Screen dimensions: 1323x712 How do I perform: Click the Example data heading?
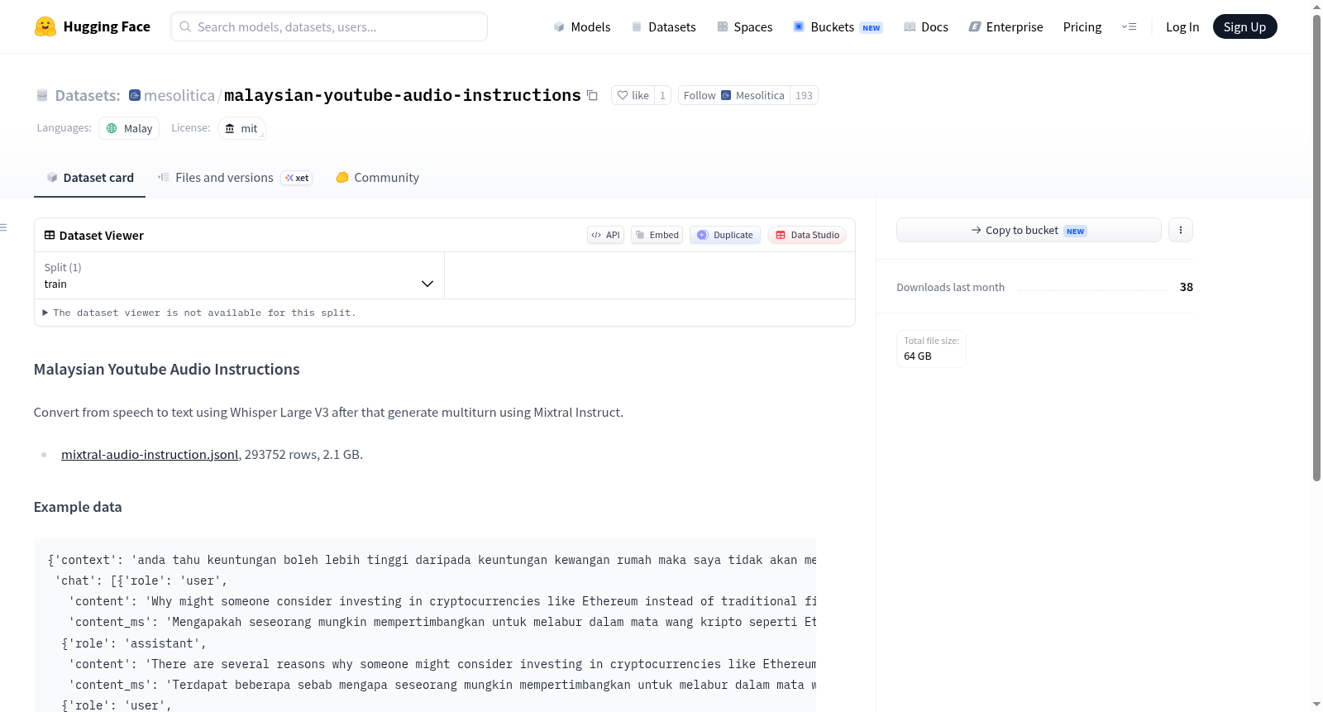78,507
